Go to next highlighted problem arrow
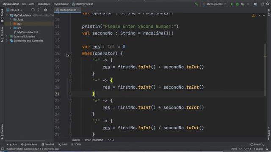This screenshot has height=152, width=271. click(264, 16)
